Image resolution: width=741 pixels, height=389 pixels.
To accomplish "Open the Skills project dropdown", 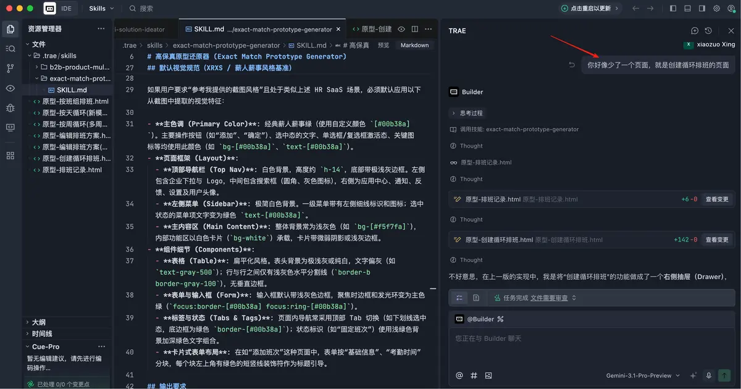I will click(x=101, y=9).
